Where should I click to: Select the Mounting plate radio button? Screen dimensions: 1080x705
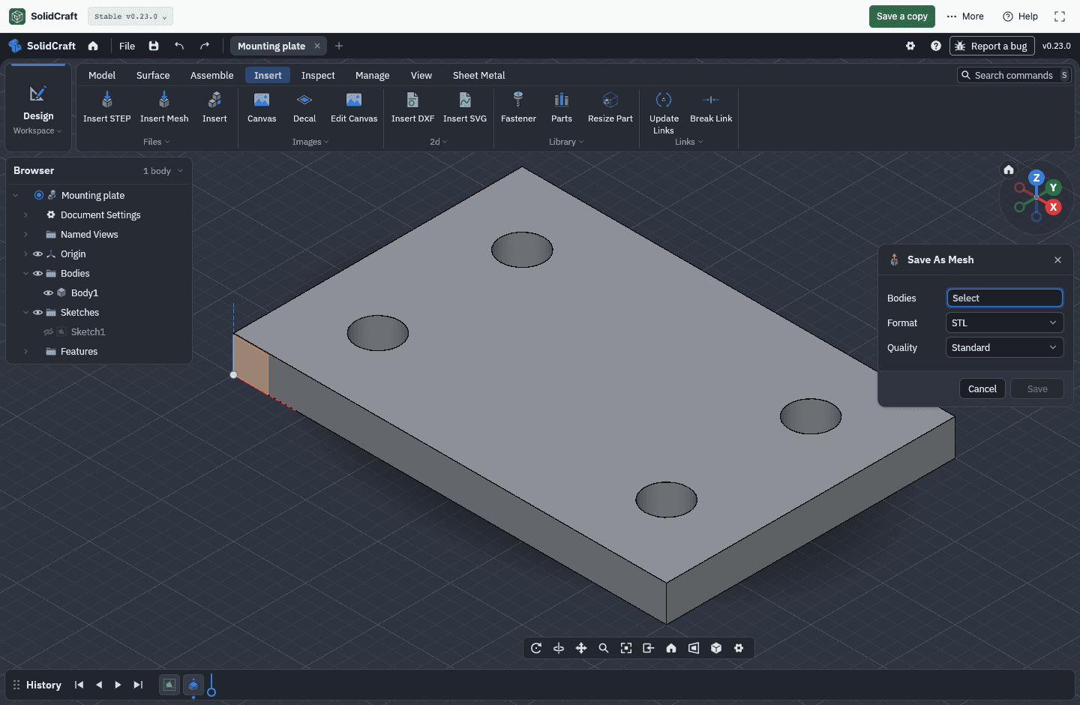coord(39,195)
